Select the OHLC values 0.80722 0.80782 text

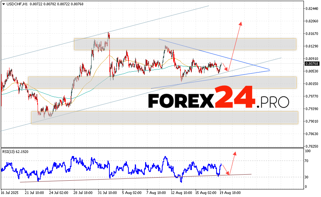pyautogui.click(x=43, y=4)
